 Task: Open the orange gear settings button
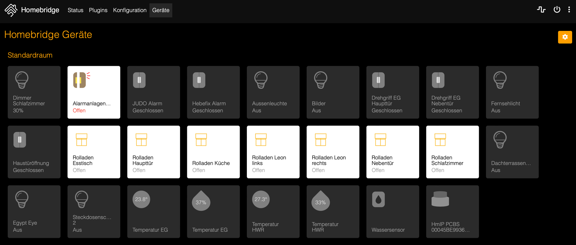point(565,37)
